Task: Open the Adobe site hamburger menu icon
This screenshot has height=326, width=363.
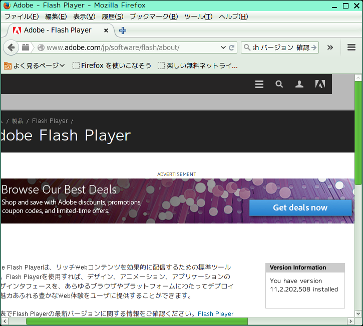Action: 259,84
